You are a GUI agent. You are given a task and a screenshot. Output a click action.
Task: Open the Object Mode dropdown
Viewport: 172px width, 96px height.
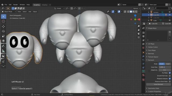(x=9, y=12)
